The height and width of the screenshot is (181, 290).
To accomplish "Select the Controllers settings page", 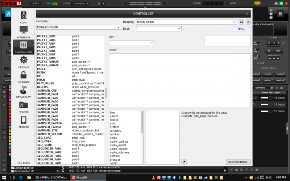I will 24,47.
